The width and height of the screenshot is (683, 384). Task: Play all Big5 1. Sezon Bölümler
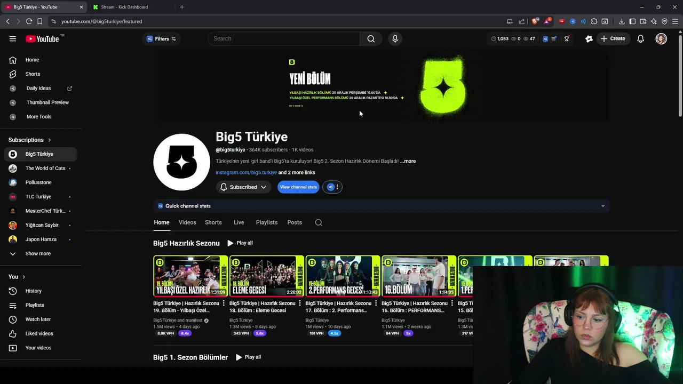249,357
